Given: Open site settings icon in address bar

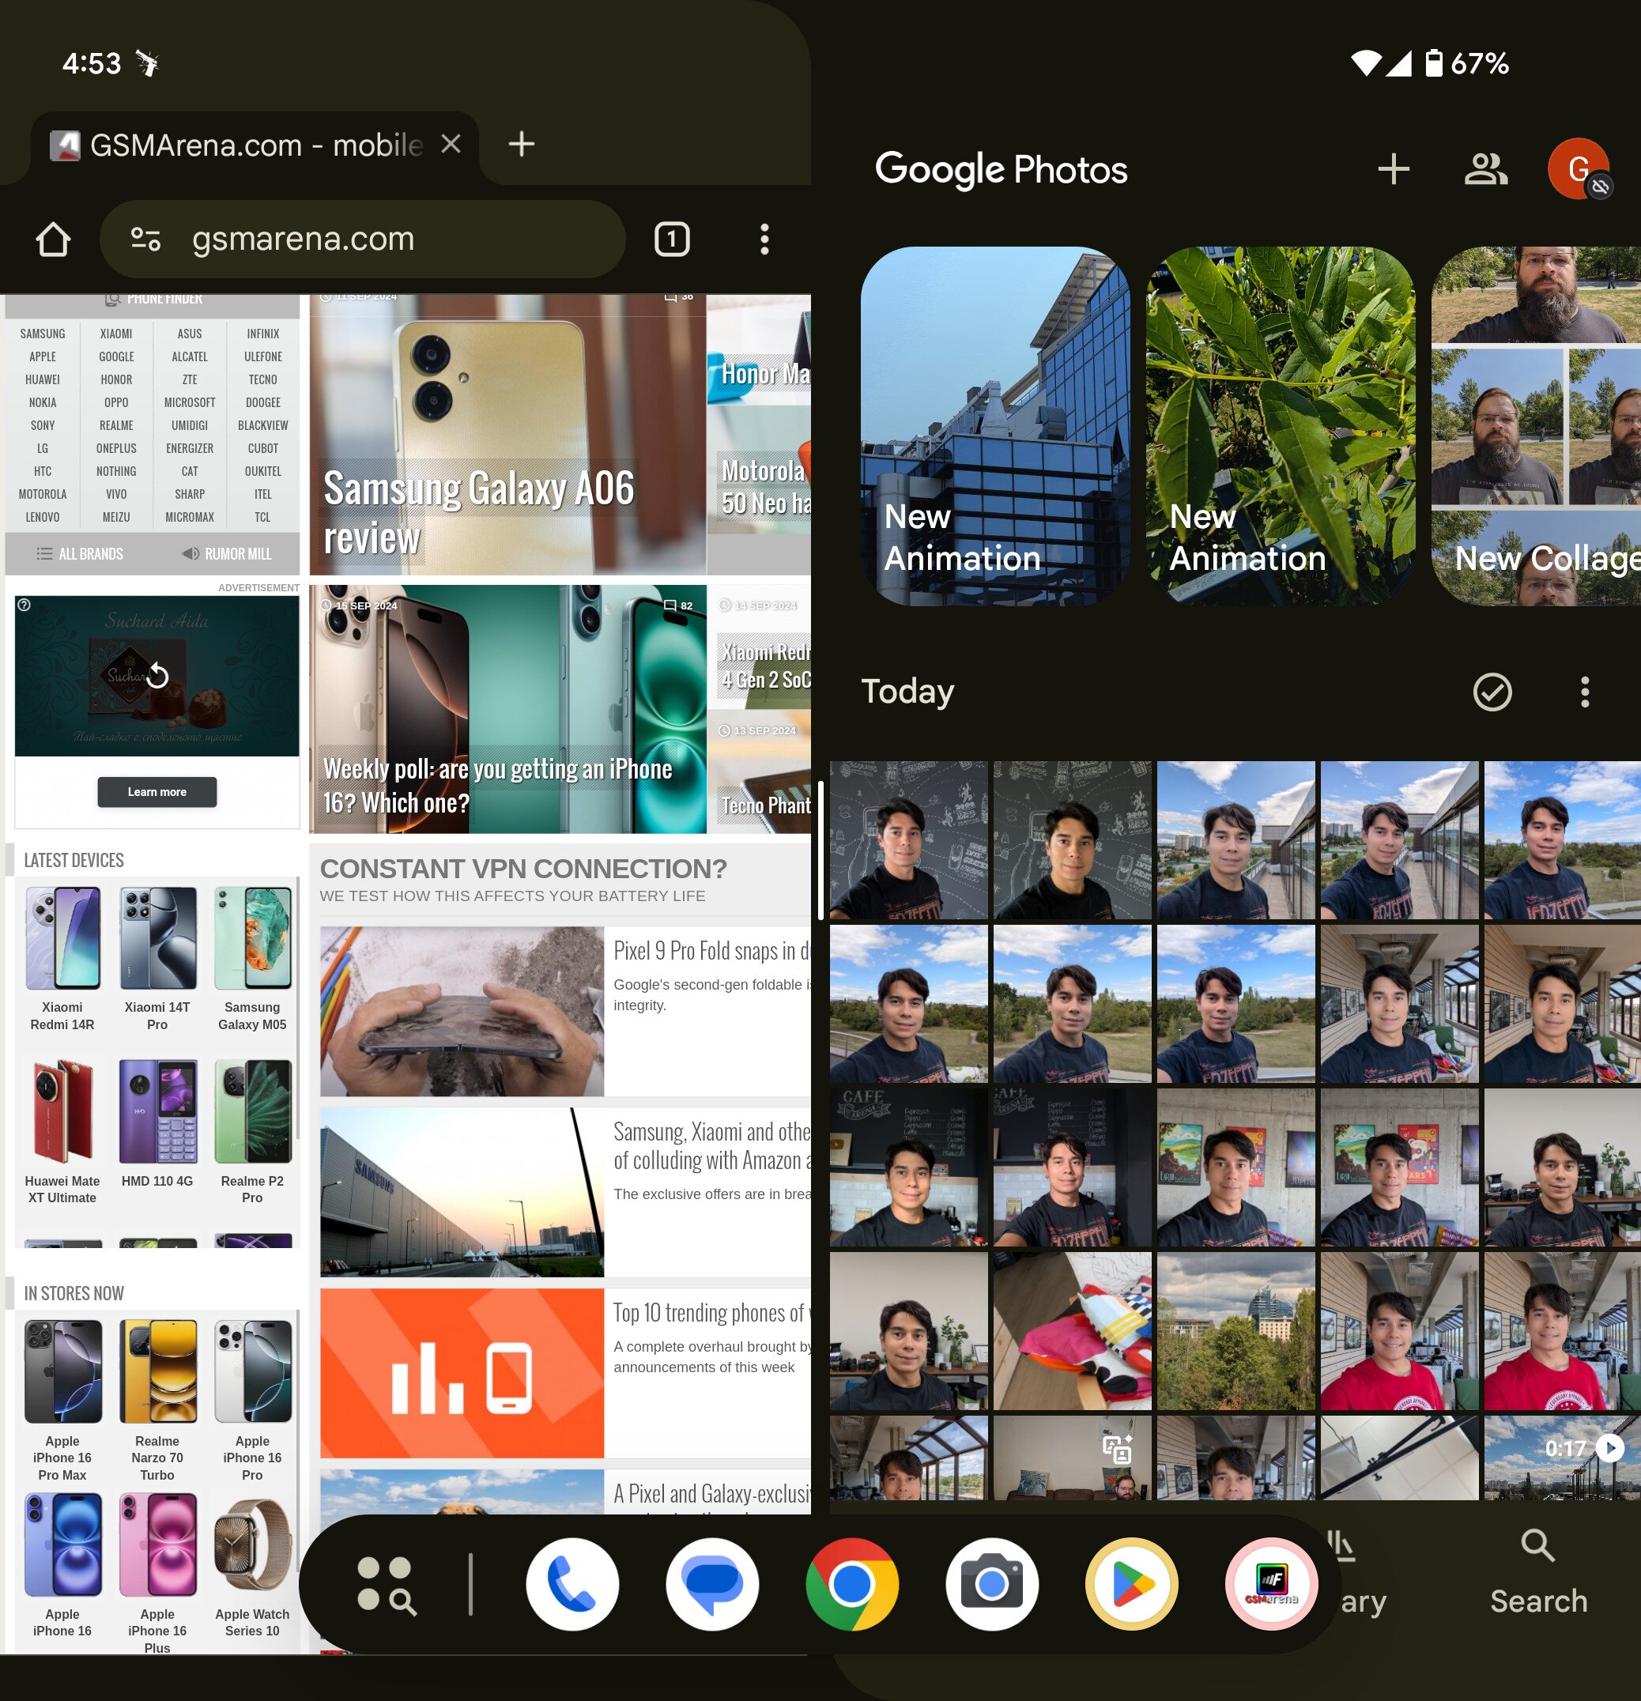Looking at the screenshot, I should [145, 239].
